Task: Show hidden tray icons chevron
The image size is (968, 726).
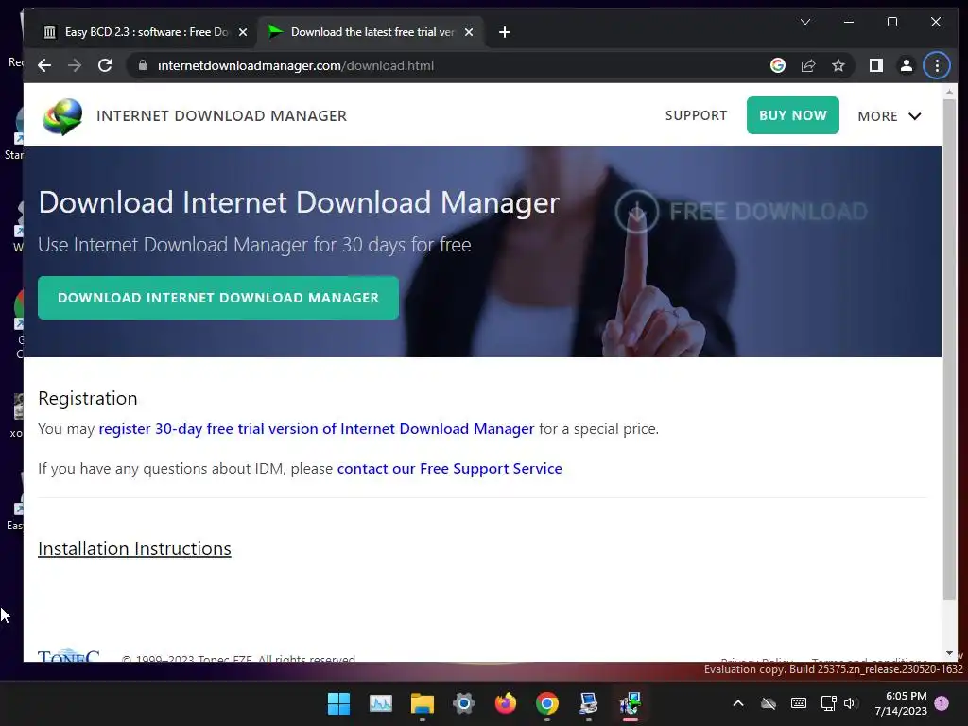Action: click(737, 703)
